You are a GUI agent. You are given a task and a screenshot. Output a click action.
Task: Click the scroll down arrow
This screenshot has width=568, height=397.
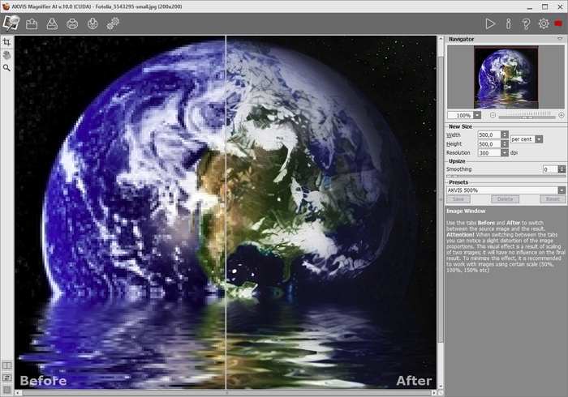(x=441, y=386)
